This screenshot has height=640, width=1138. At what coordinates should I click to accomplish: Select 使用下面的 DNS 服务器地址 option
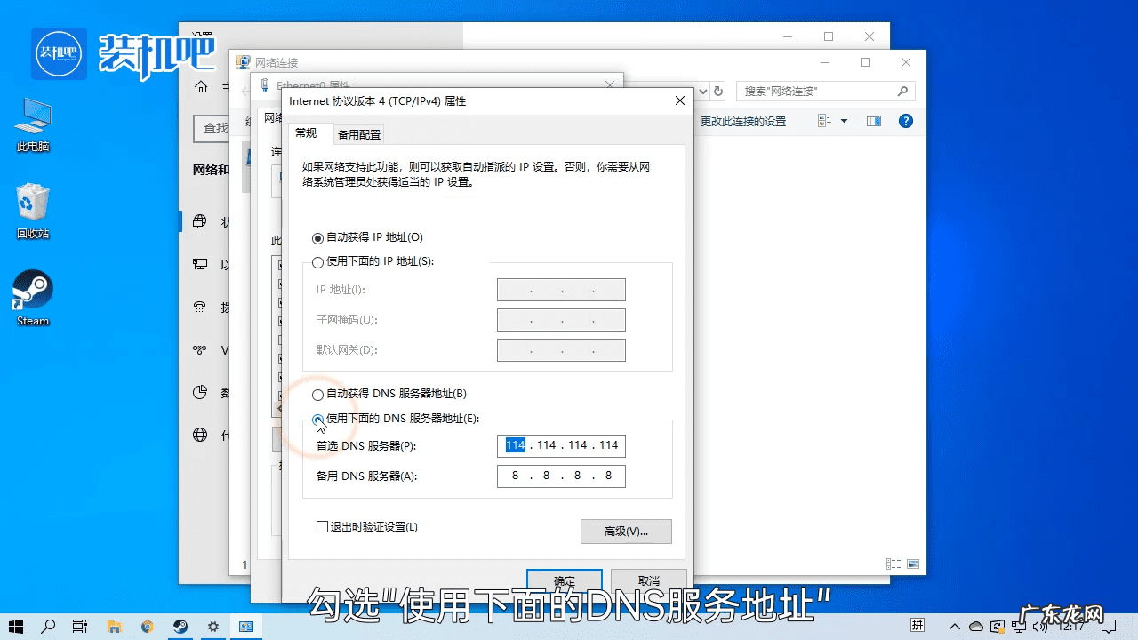317,419
